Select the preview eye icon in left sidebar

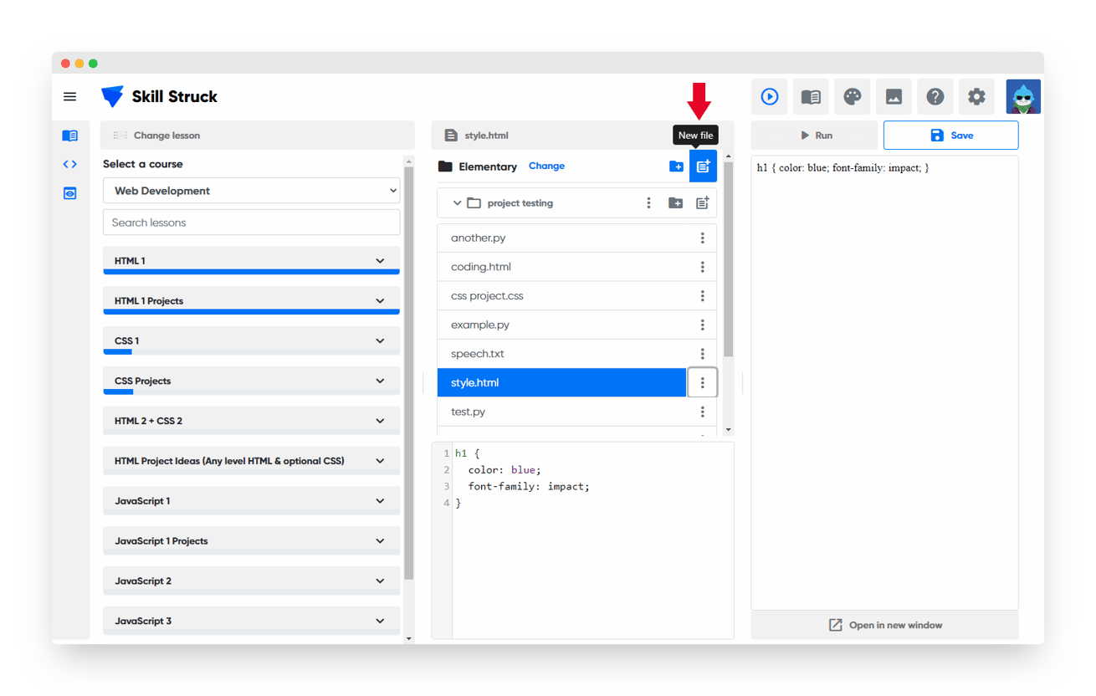[x=70, y=193]
